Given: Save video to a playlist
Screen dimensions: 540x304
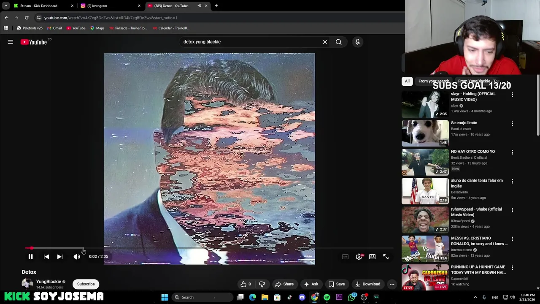Looking at the screenshot, I should (x=337, y=284).
